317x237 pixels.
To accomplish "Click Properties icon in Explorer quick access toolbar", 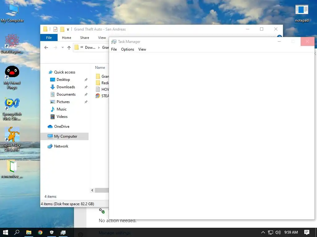I will pos(55,29).
